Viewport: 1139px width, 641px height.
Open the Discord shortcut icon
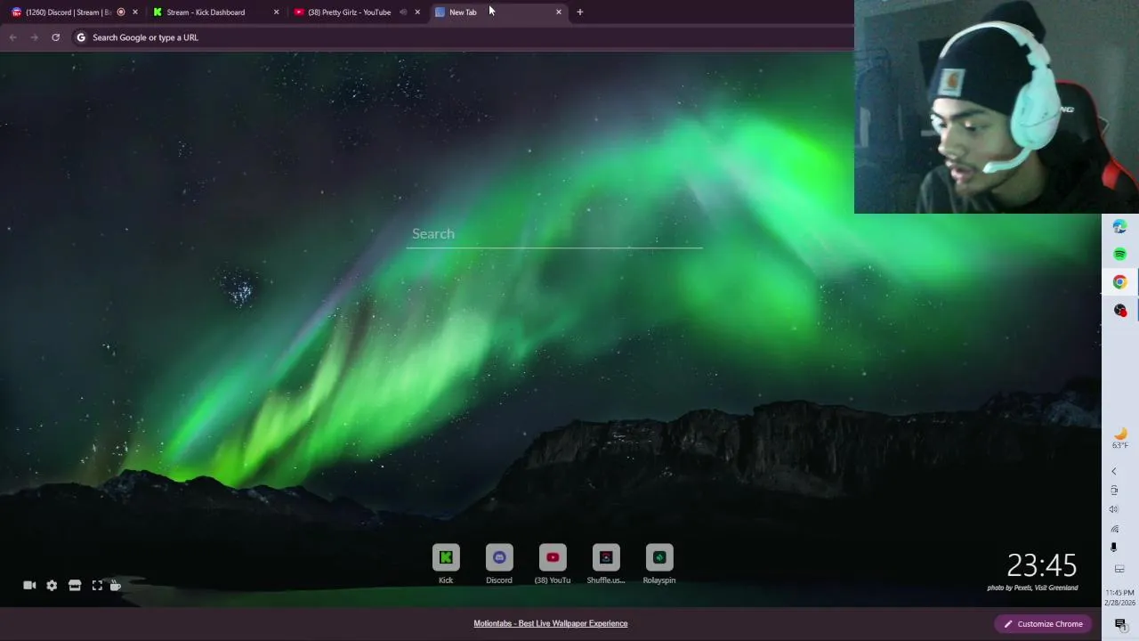click(x=499, y=557)
